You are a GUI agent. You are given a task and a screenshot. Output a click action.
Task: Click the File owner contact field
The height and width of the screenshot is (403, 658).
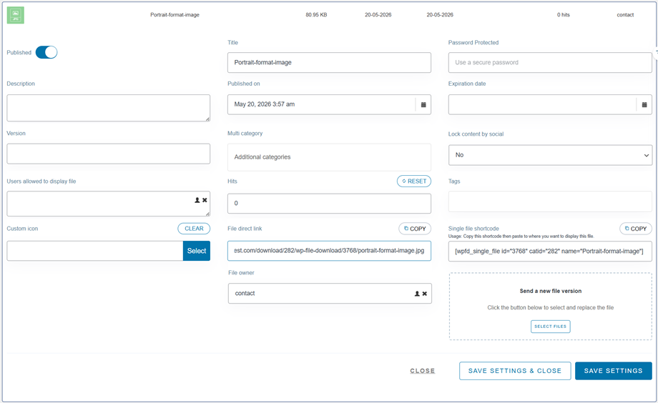[330, 294]
